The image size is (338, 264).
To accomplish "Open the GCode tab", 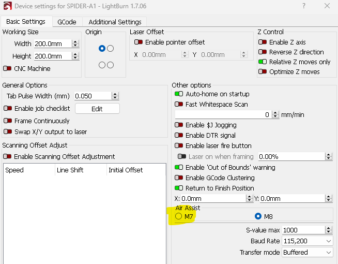I will pos(67,22).
